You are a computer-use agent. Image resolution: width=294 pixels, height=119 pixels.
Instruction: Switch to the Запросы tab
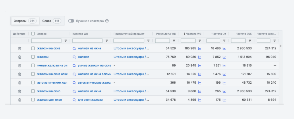(x=25, y=21)
